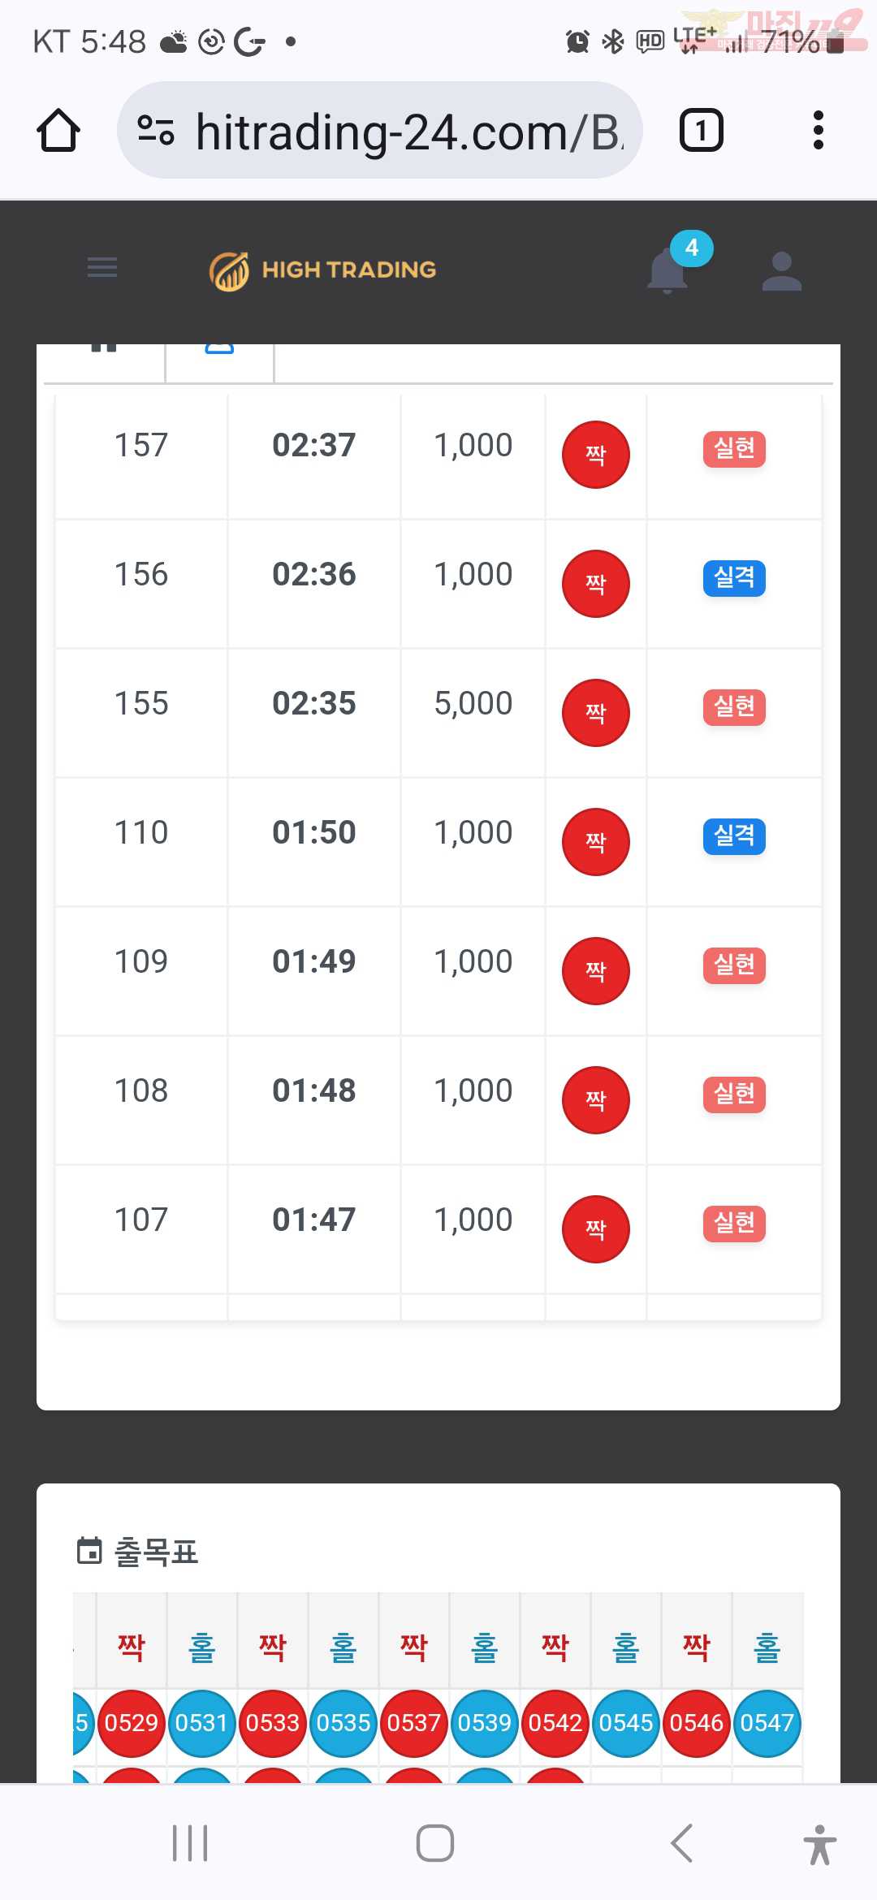This screenshot has width=877, height=1900.
Task: Tap the blue 0547 result ball
Action: pos(767,1723)
